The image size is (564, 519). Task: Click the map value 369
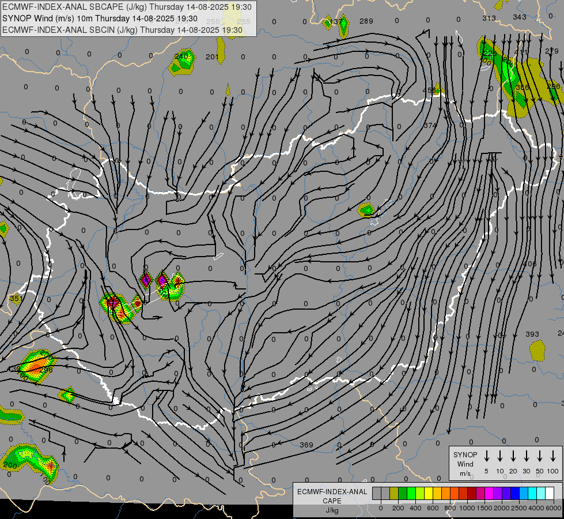coord(306,445)
